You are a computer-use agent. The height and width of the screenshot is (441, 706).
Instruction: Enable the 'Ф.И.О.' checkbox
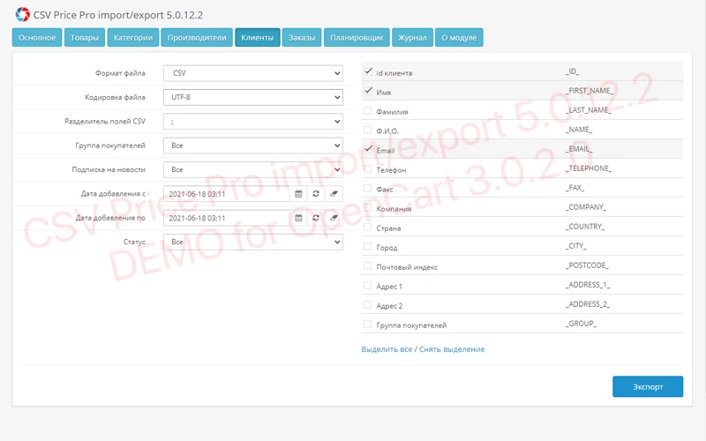368,130
